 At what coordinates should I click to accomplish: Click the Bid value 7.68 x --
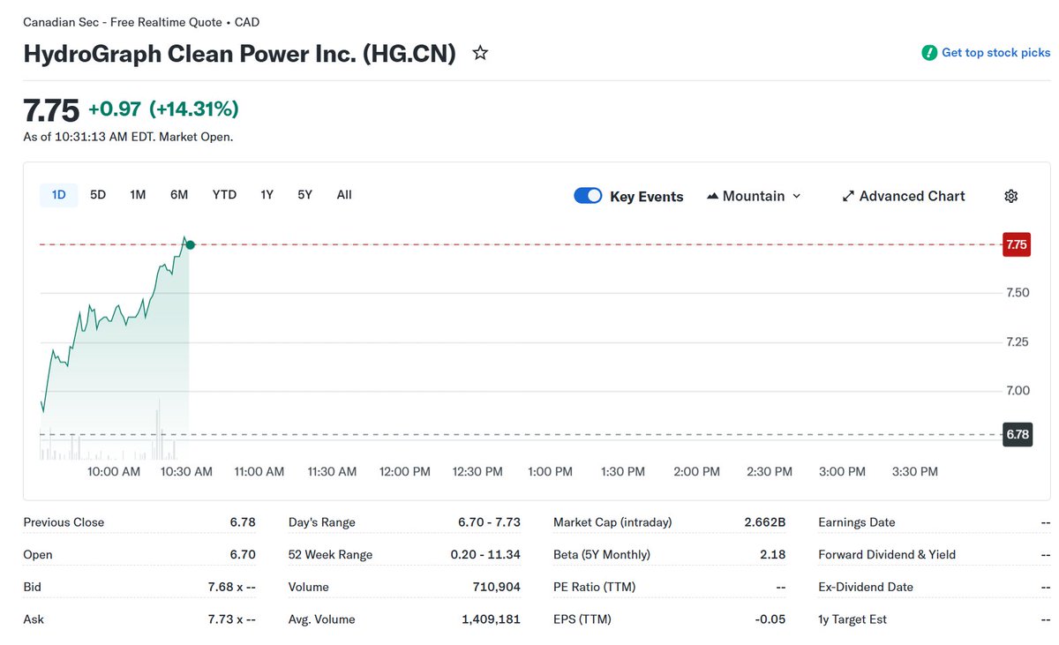click(x=231, y=587)
